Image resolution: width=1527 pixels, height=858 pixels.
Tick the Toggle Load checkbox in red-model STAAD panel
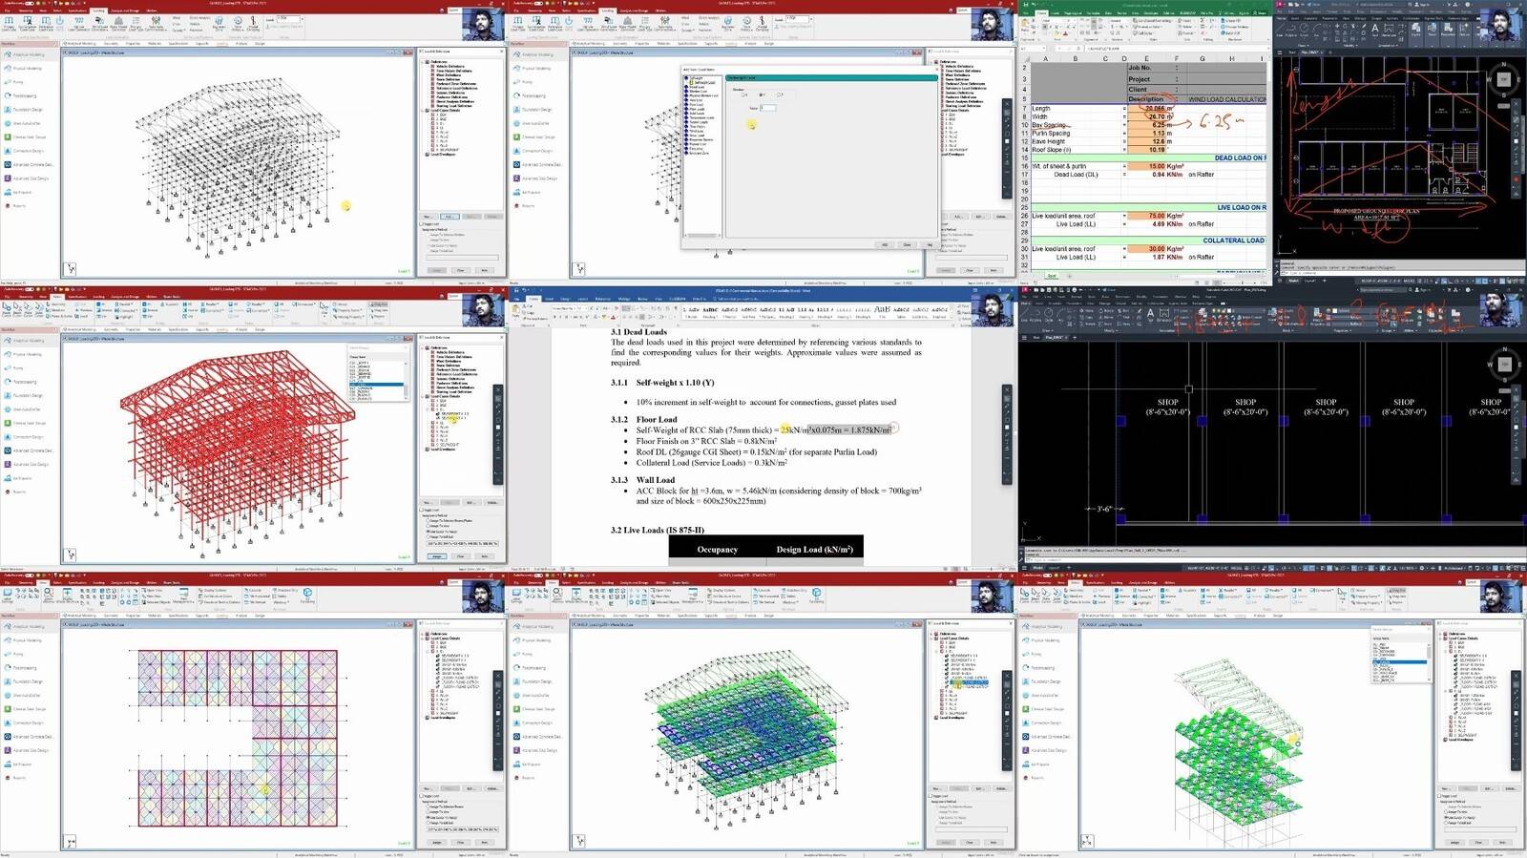click(x=423, y=510)
